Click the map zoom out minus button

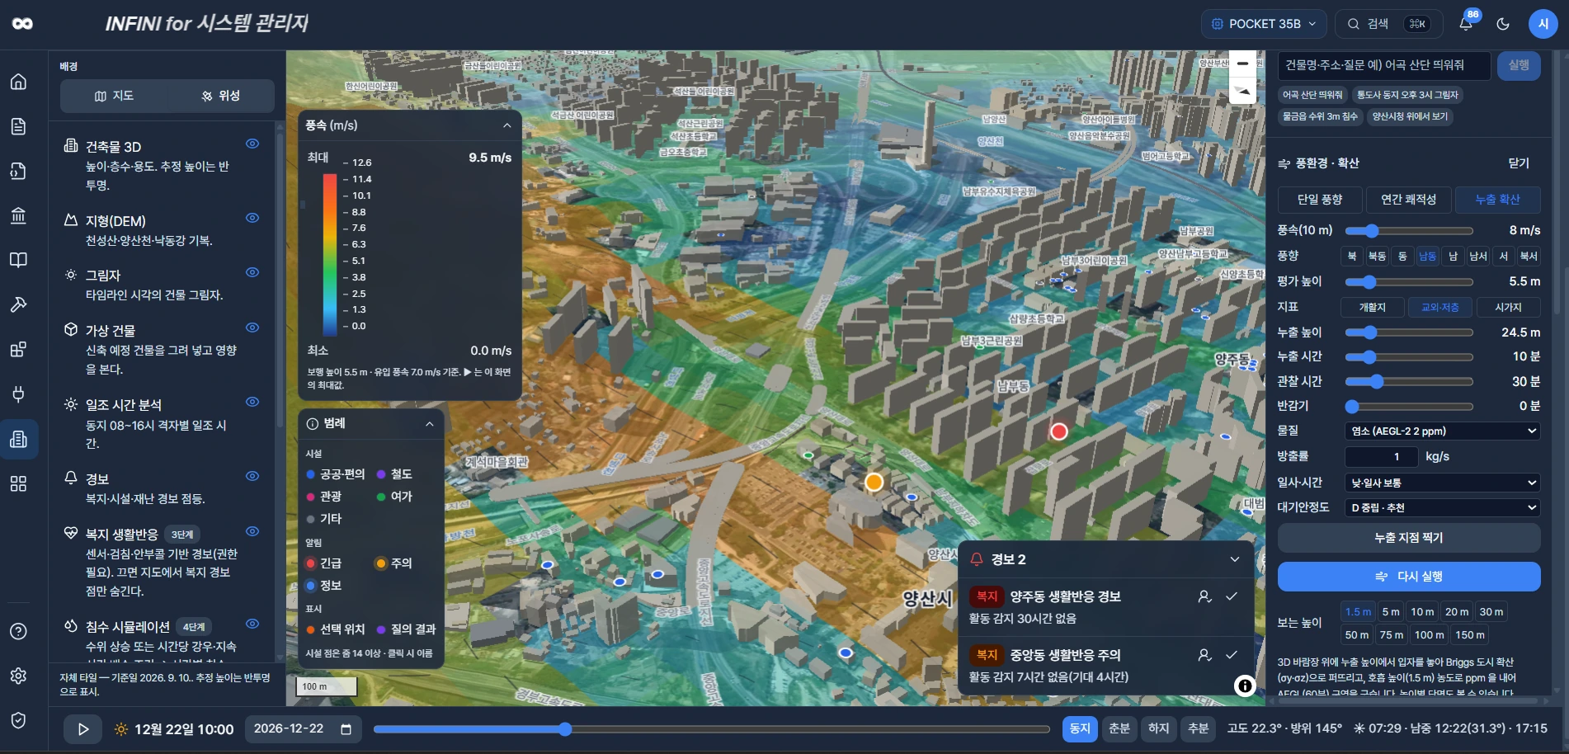click(1242, 64)
